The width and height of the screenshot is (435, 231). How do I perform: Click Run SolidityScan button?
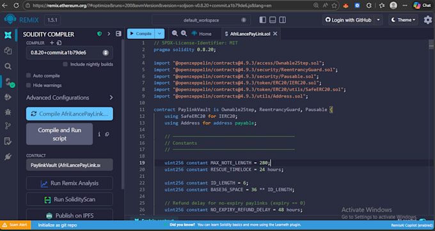69,199
